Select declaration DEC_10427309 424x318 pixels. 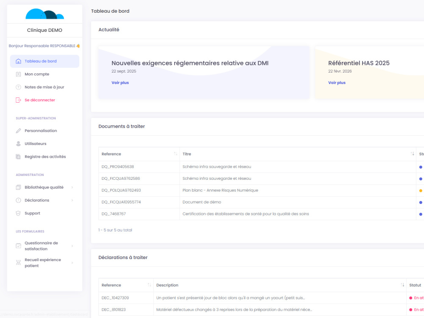pyautogui.click(x=115, y=298)
